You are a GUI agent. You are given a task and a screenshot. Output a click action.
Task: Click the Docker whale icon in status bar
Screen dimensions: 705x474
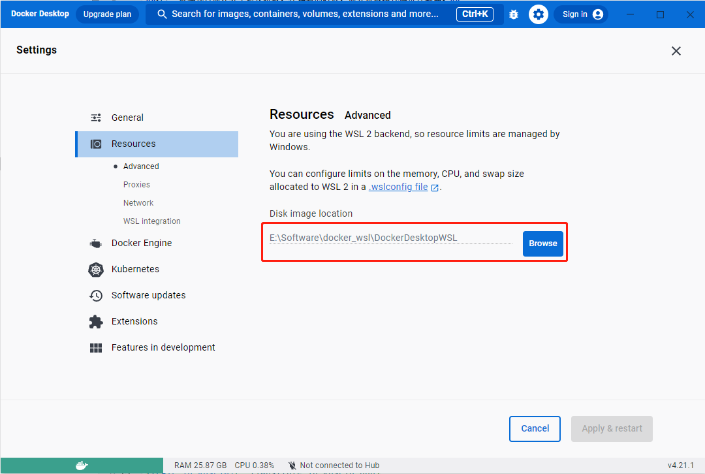(82, 466)
